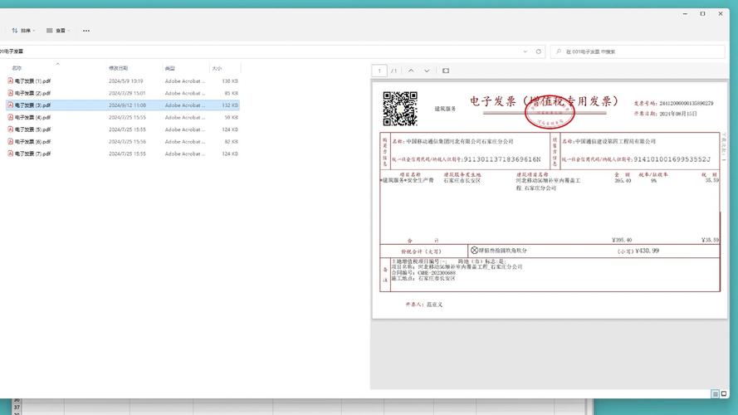The image size is (738, 415).
Task: Click PDF icon of 电子发票 (7).pdf
Action: click(x=10, y=154)
